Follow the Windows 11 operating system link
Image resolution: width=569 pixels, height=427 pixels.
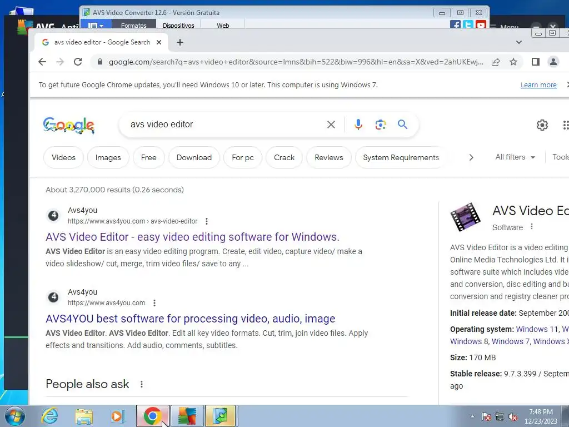[x=537, y=329]
